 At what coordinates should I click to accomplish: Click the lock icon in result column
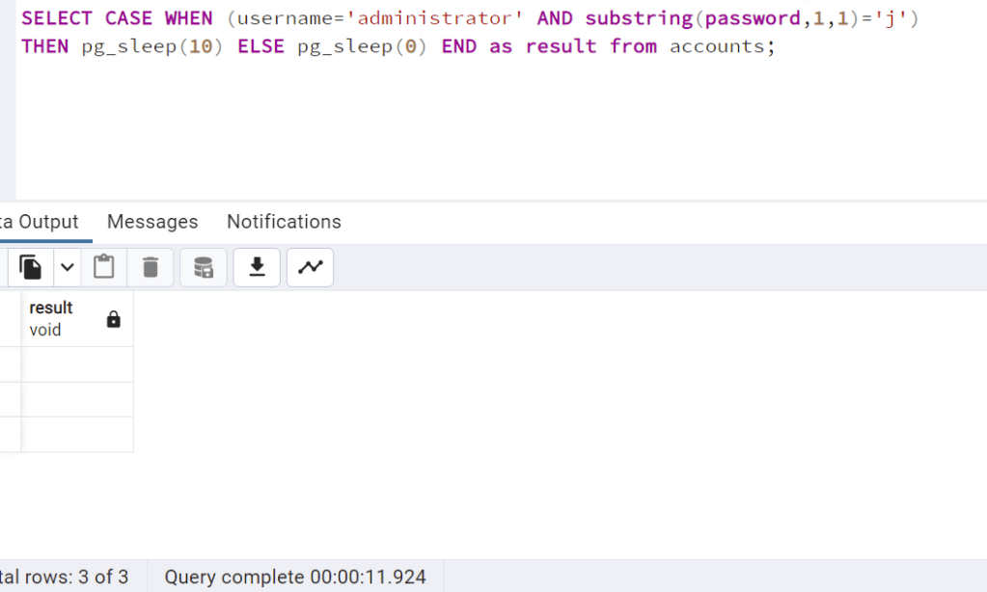(x=114, y=319)
